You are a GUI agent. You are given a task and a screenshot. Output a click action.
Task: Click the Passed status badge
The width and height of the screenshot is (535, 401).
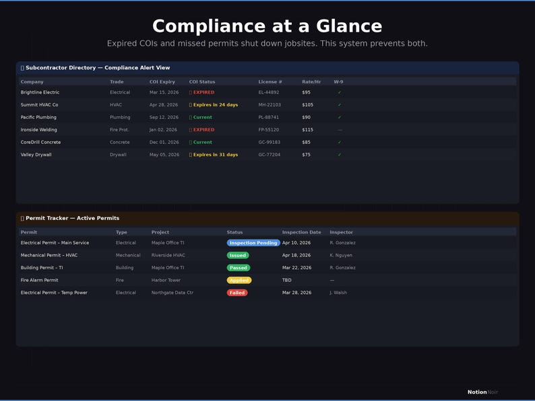pyautogui.click(x=239, y=268)
